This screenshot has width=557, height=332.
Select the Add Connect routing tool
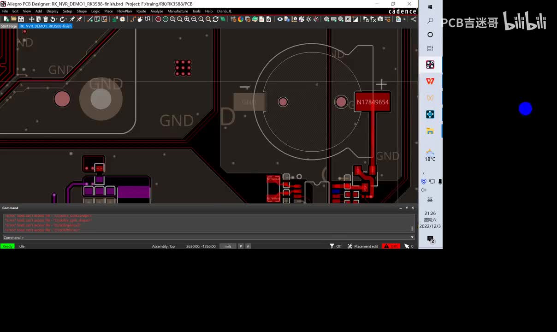pyautogui.click(x=134, y=19)
